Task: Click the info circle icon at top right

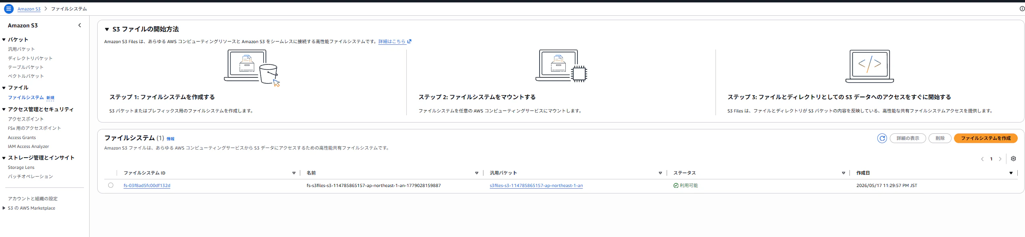Action: click(x=1022, y=8)
